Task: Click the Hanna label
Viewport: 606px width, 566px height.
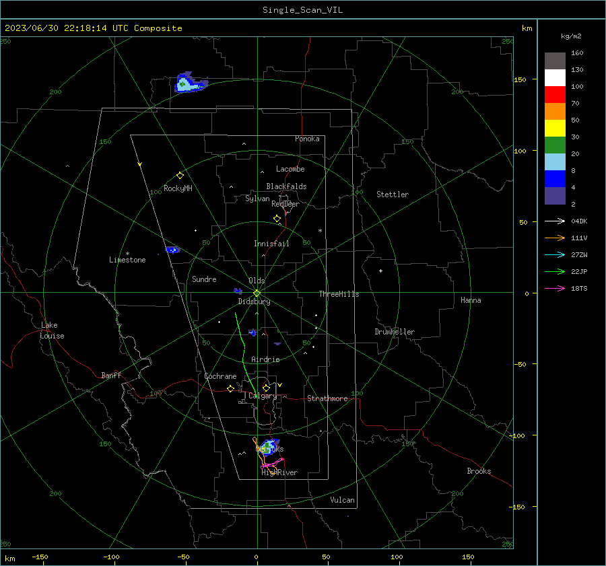Action: (x=471, y=300)
